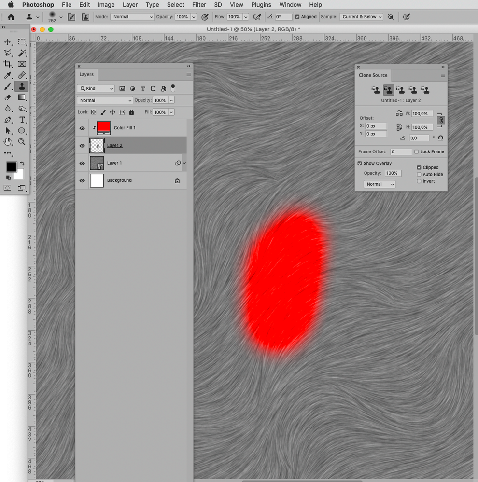The height and width of the screenshot is (482, 478).
Task: Select the Brush tool
Action: coord(8,86)
